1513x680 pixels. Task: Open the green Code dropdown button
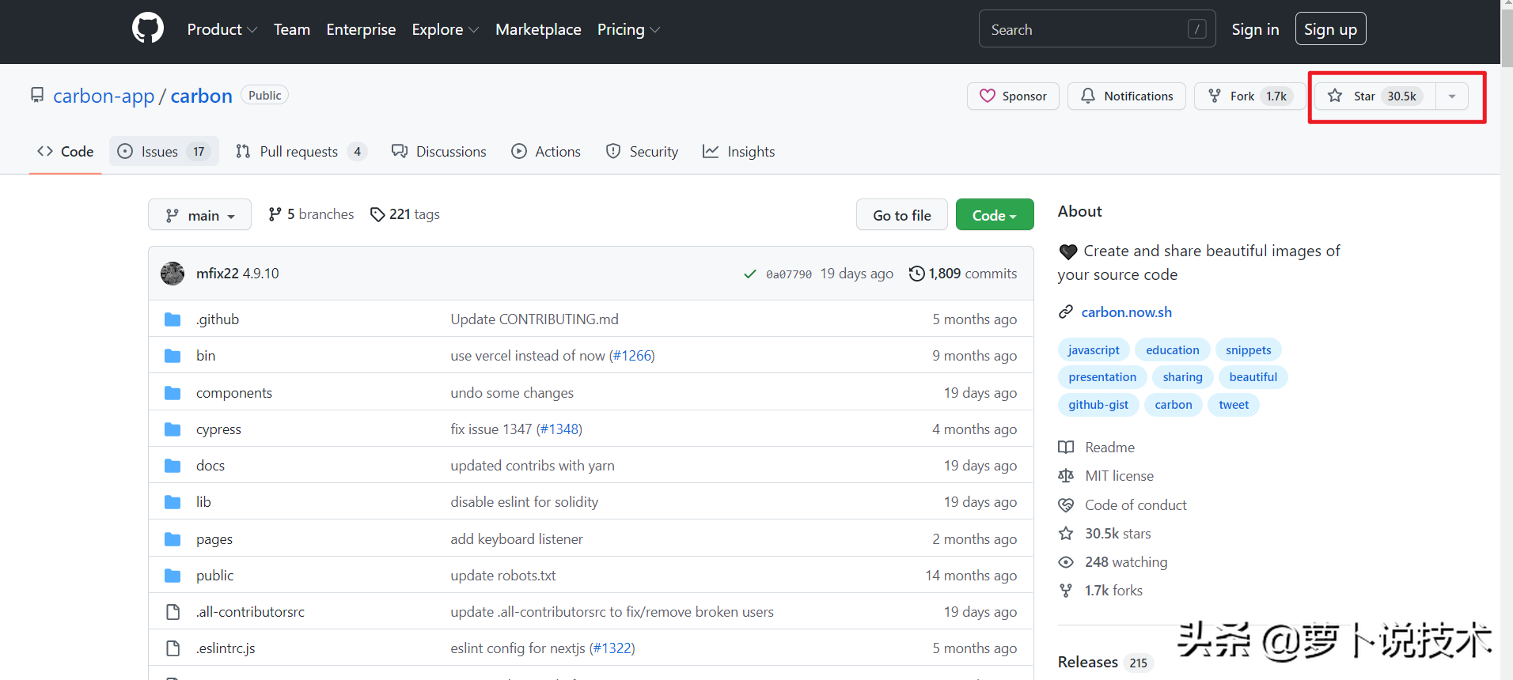(x=995, y=215)
